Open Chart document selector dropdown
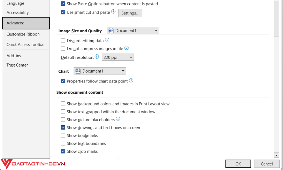Screen dimensions: 283x170 123,71
